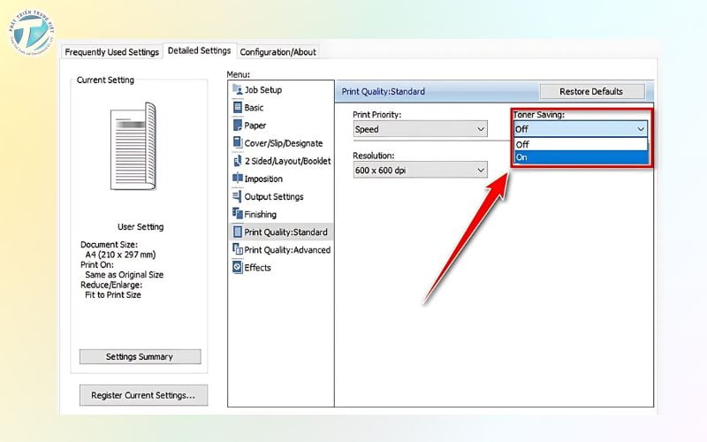707x442 pixels.
Task: Click the Output Settings icon
Action: click(x=237, y=196)
